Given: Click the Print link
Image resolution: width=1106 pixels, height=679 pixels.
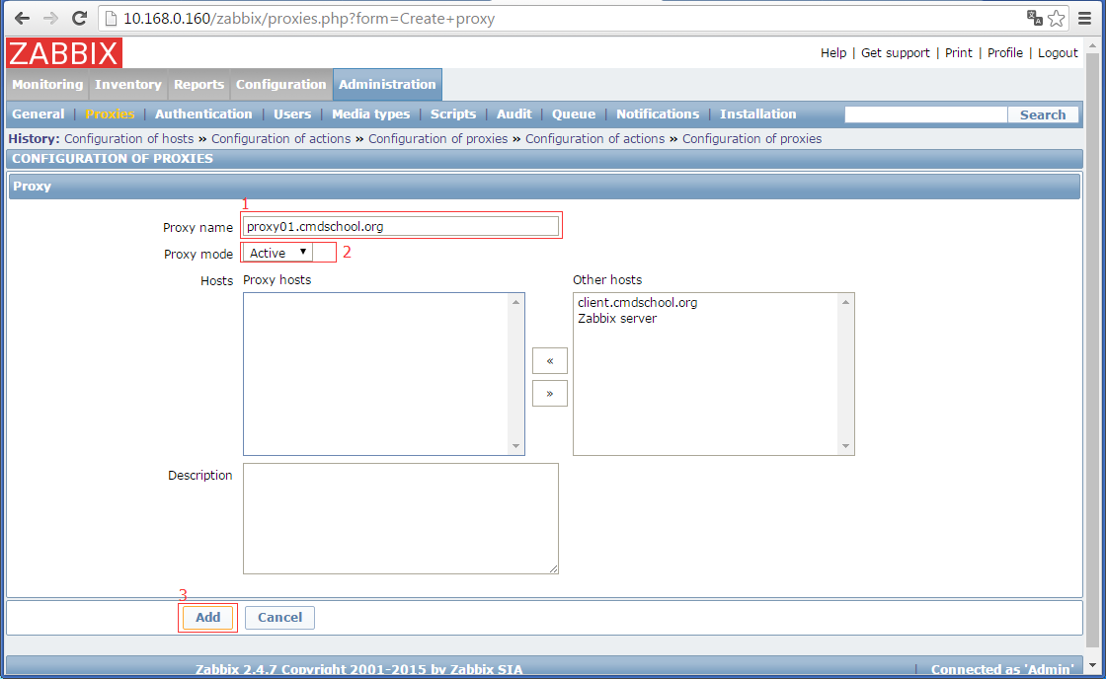Looking at the screenshot, I should [959, 53].
